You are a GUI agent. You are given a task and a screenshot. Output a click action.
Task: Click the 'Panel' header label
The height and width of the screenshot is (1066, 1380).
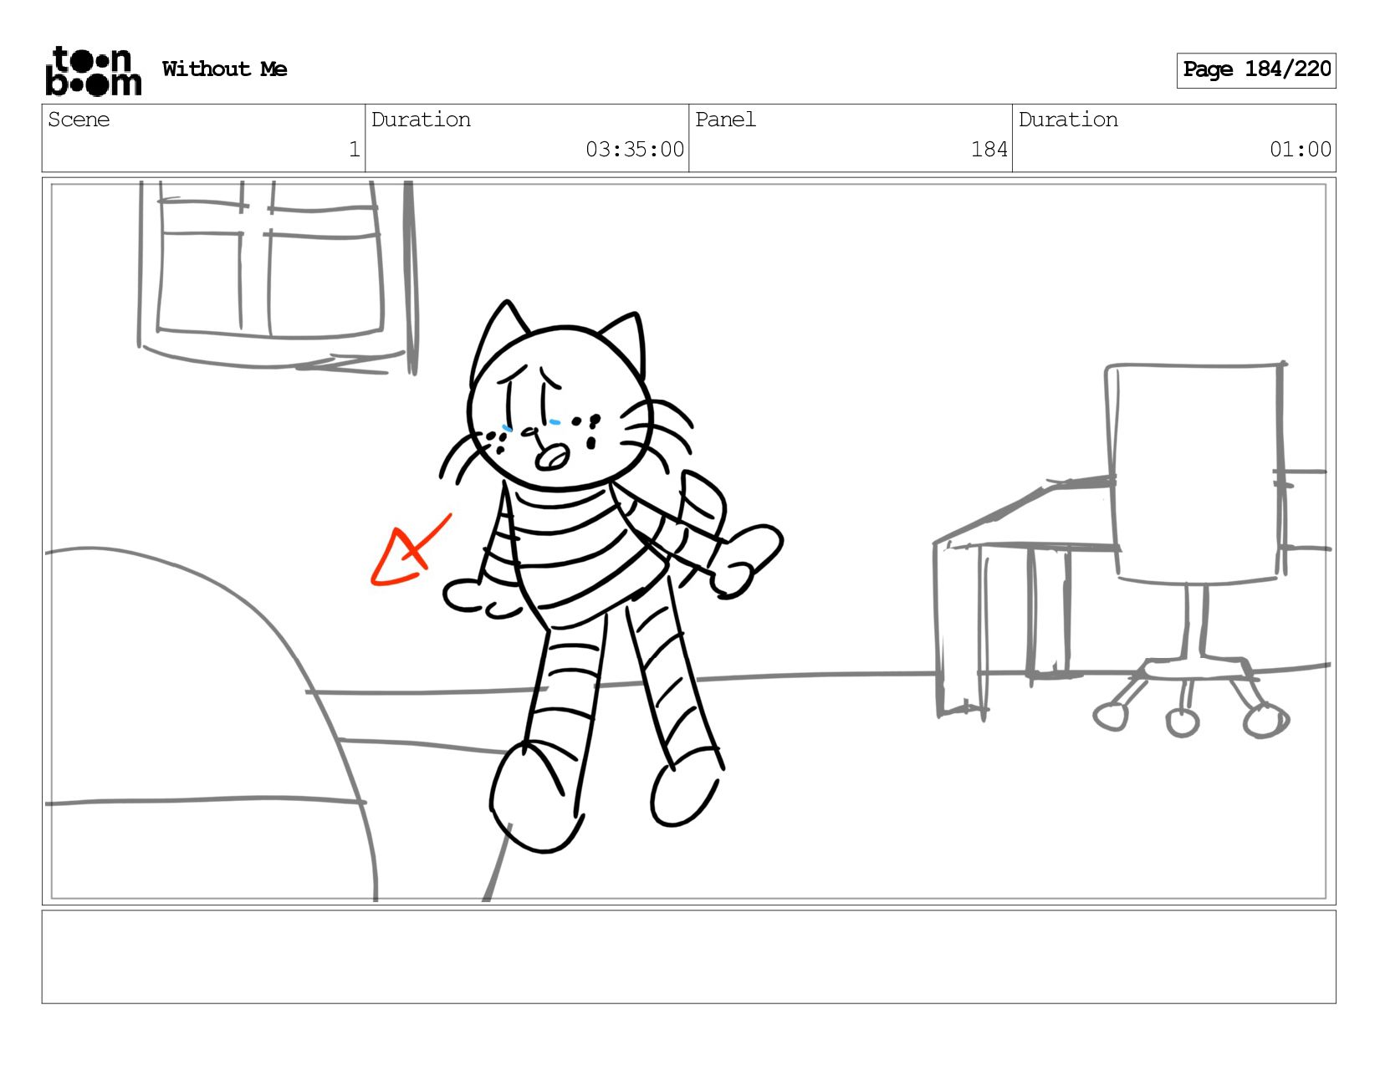click(x=725, y=120)
